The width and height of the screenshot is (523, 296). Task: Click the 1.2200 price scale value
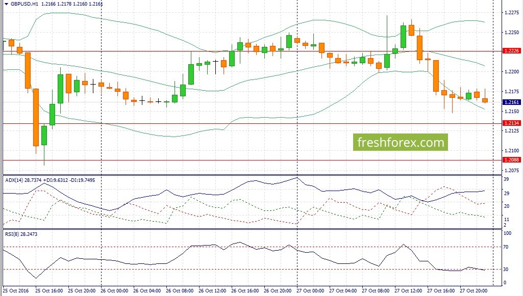pyautogui.click(x=512, y=72)
